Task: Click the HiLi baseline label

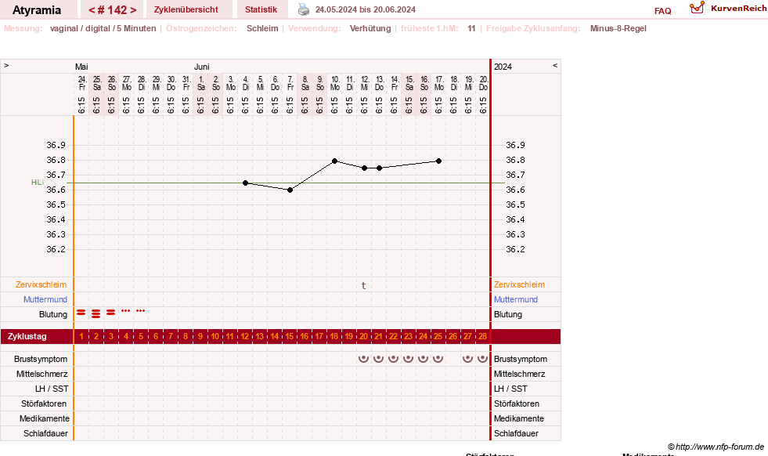Action: pos(38,183)
